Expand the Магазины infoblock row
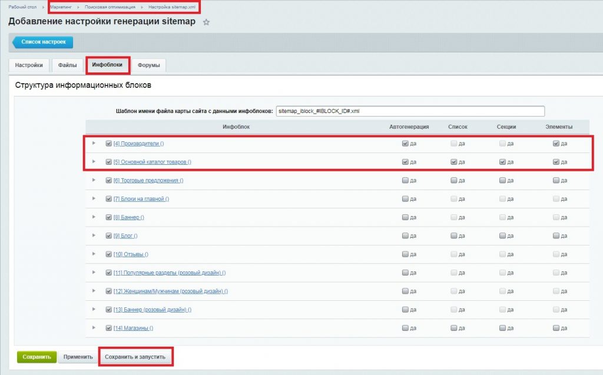 94,328
